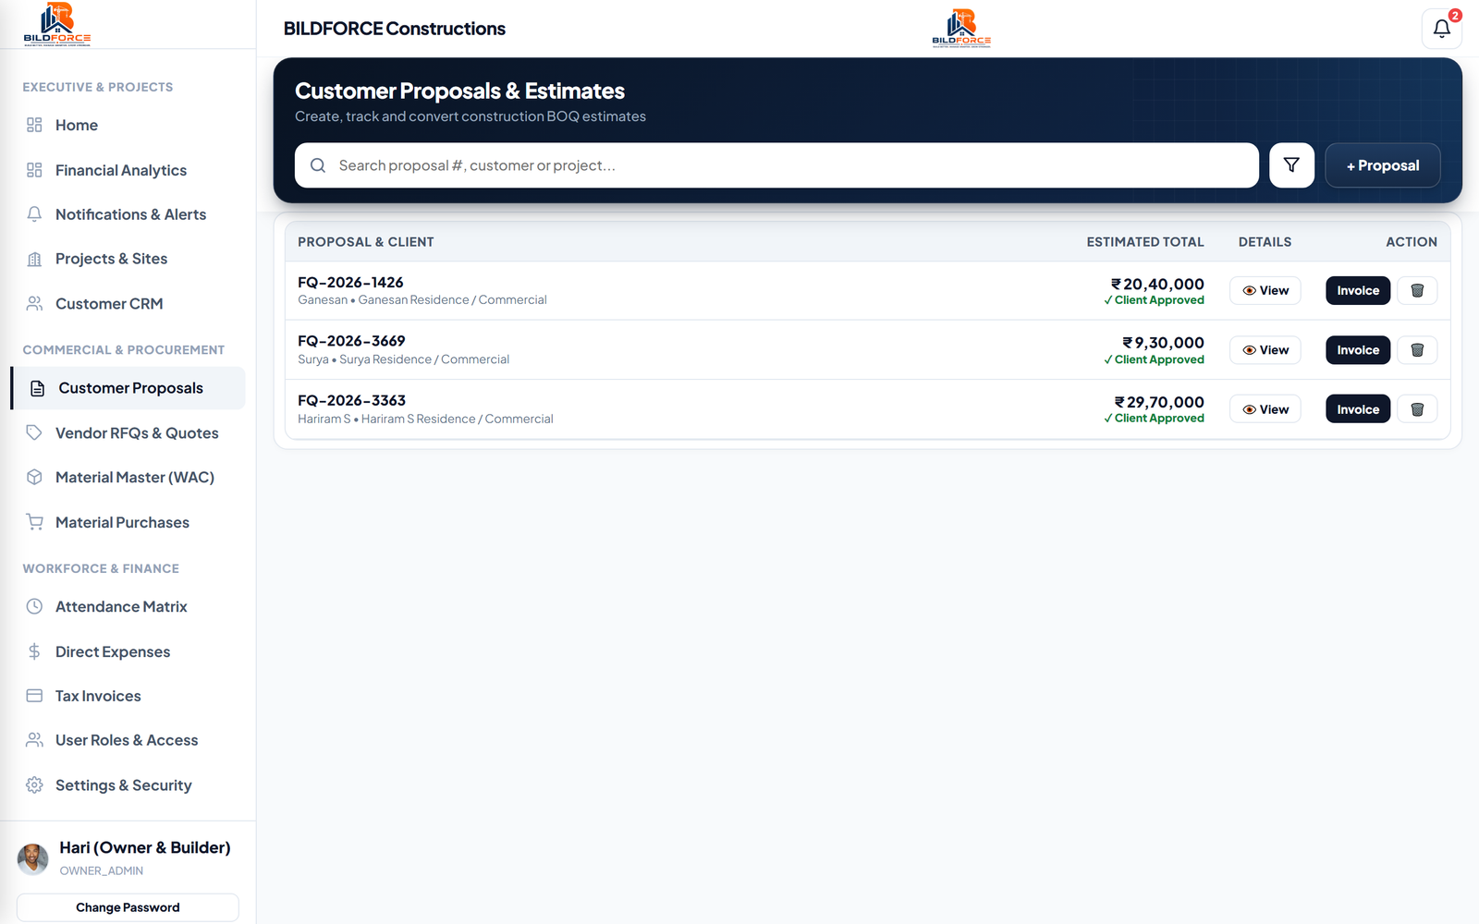Delete proposal FQ-2026-3363 with trash icon
The height and width of the screenshot is (924, 1479).
(1417, 409)
